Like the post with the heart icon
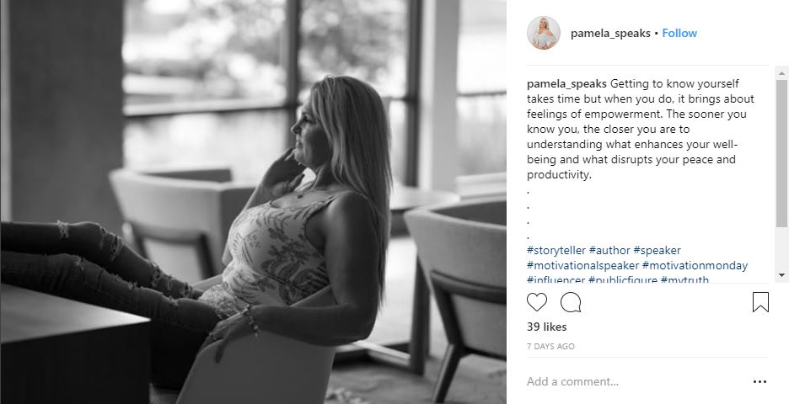789x404 pixels. [x=536, y=302]
